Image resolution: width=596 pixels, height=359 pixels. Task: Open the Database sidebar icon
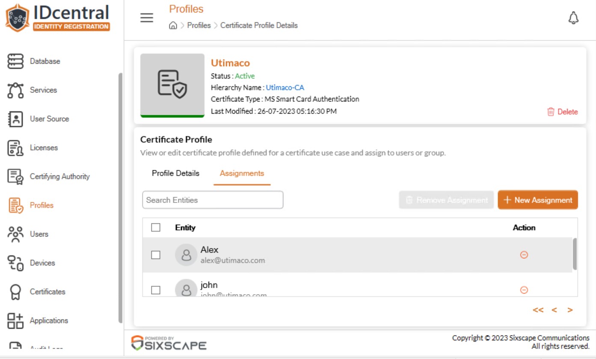coord(15,61)
